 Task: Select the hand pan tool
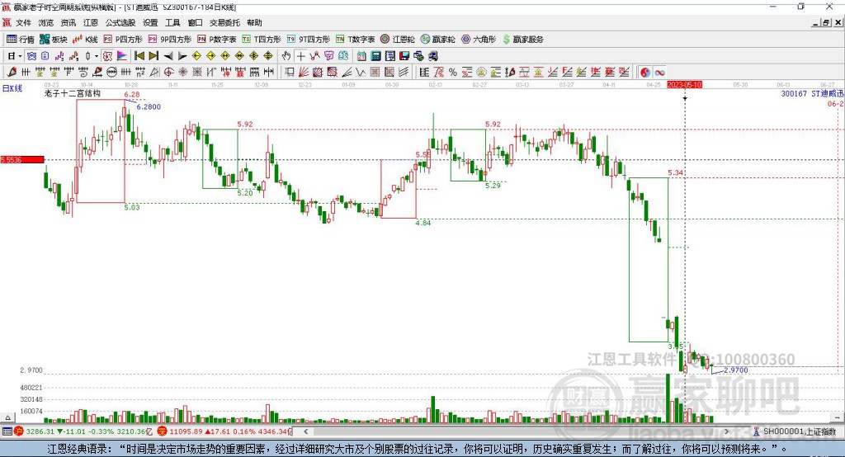286,56
